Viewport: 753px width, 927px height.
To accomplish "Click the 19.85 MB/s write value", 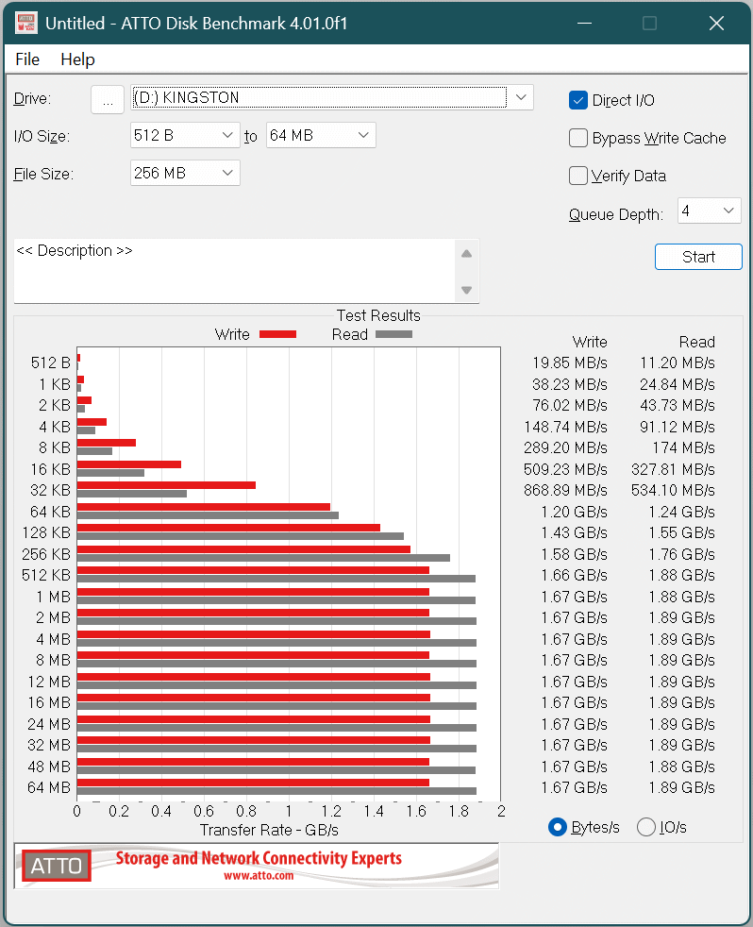I will tap(570, 363).
